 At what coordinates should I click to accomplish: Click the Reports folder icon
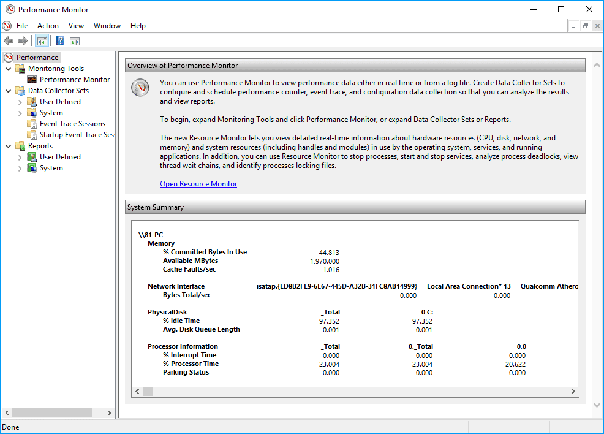point(20,146)
